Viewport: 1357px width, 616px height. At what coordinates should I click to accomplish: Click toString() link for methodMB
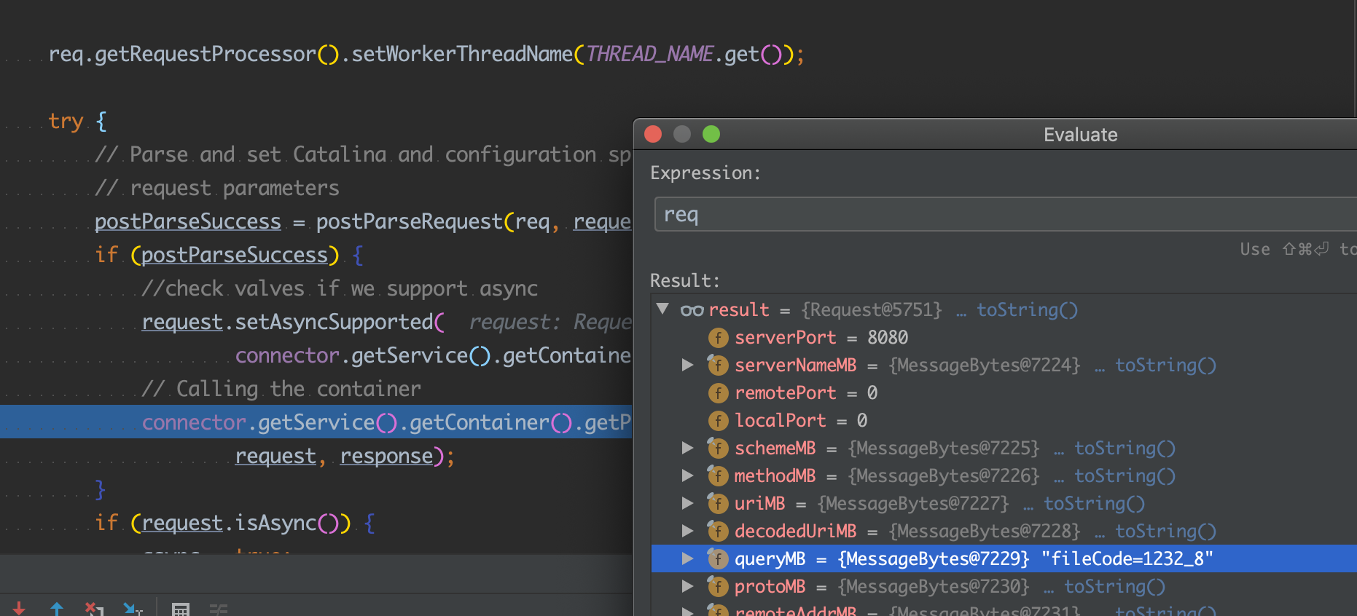click(x=1125, y=476)
